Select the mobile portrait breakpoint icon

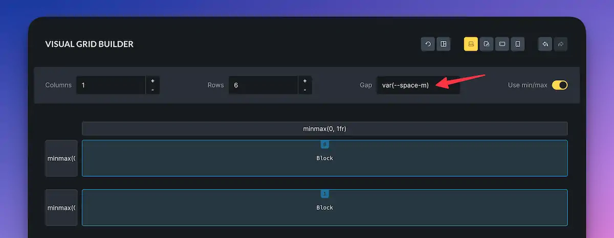[x=518, y=44]
